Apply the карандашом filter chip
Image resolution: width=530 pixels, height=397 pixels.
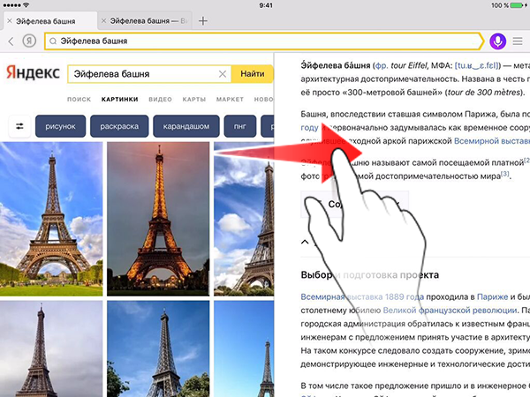(x=186, y=126)
